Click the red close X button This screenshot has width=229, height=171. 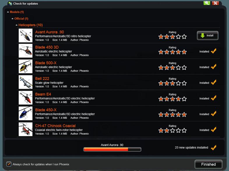[215, 3]
